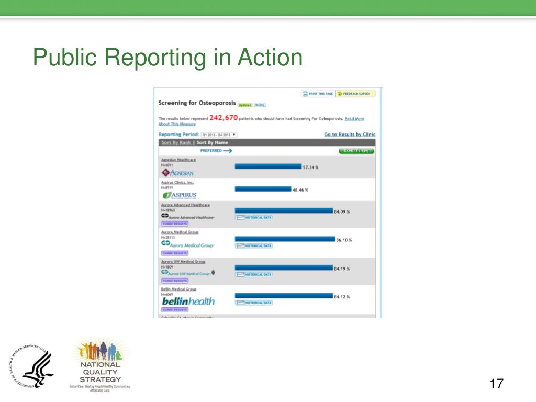Click the 84.09 % value label
The height and width of the screenshot is (402, 536).
(342, 211)
